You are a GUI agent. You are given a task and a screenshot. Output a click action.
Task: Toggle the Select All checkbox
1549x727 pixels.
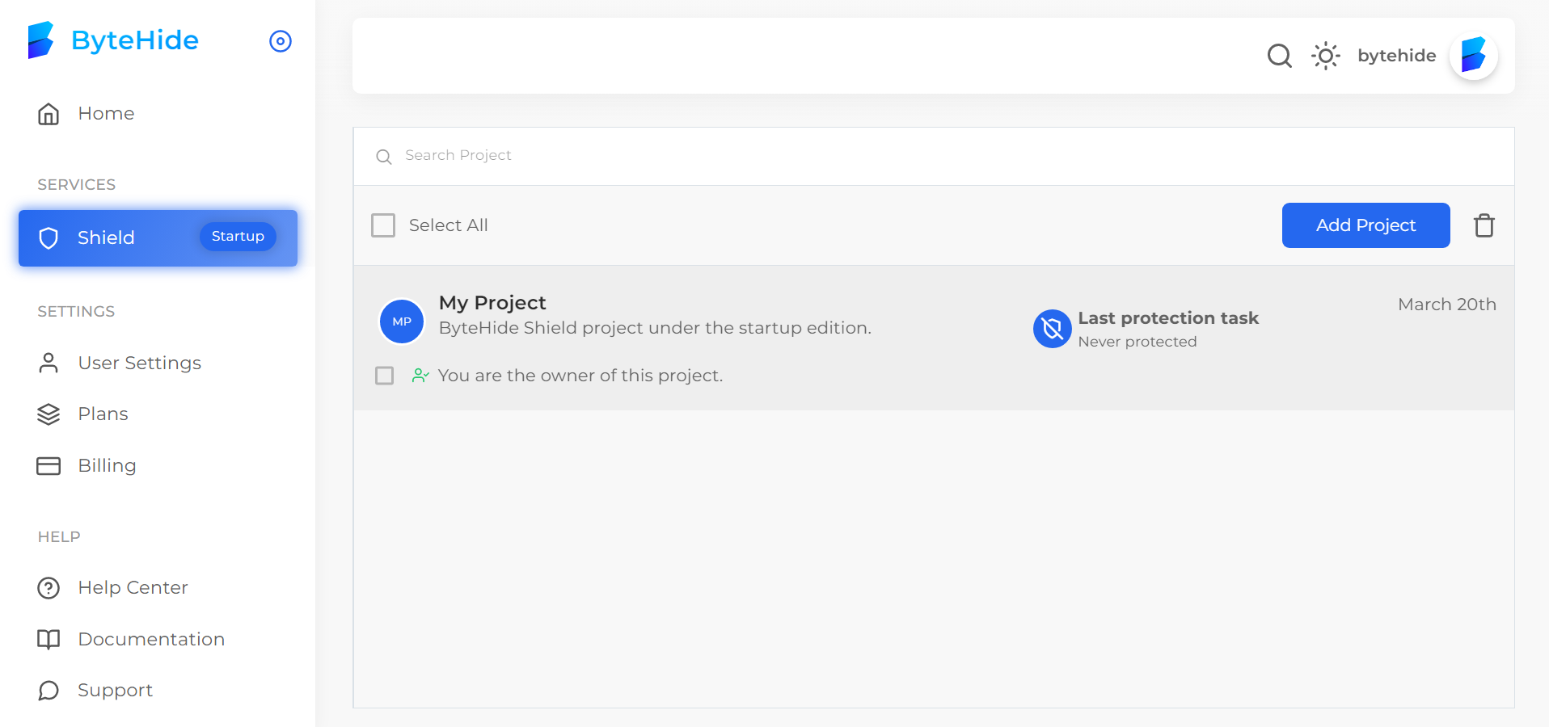(x=383, y=225)
